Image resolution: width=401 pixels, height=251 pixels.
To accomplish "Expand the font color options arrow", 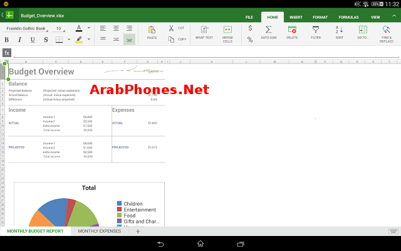I will 89,28.
